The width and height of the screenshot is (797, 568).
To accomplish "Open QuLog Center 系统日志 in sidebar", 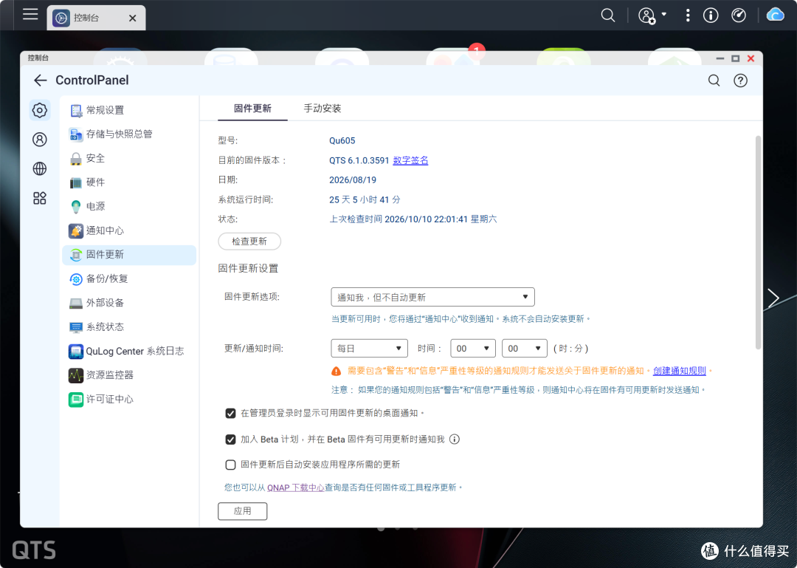I will [129, 351].
